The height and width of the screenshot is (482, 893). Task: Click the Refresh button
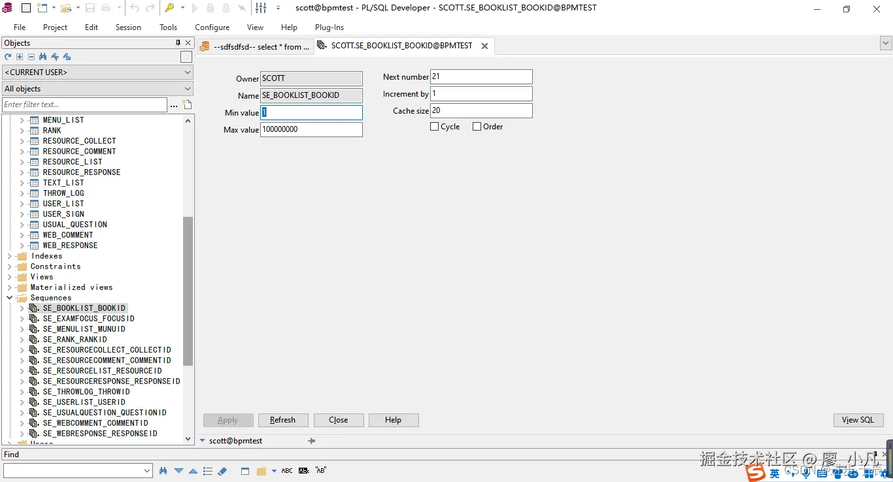[x=283, y=420]
